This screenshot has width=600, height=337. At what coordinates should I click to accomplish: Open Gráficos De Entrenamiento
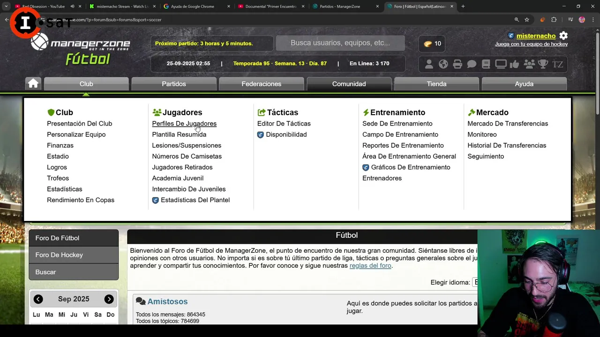point(411,167)
